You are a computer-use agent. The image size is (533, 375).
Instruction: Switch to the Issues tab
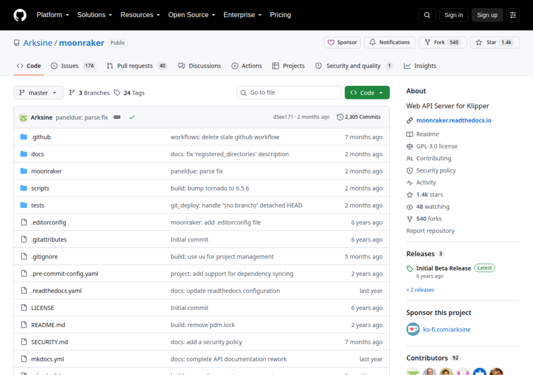(x=73, y=66)
